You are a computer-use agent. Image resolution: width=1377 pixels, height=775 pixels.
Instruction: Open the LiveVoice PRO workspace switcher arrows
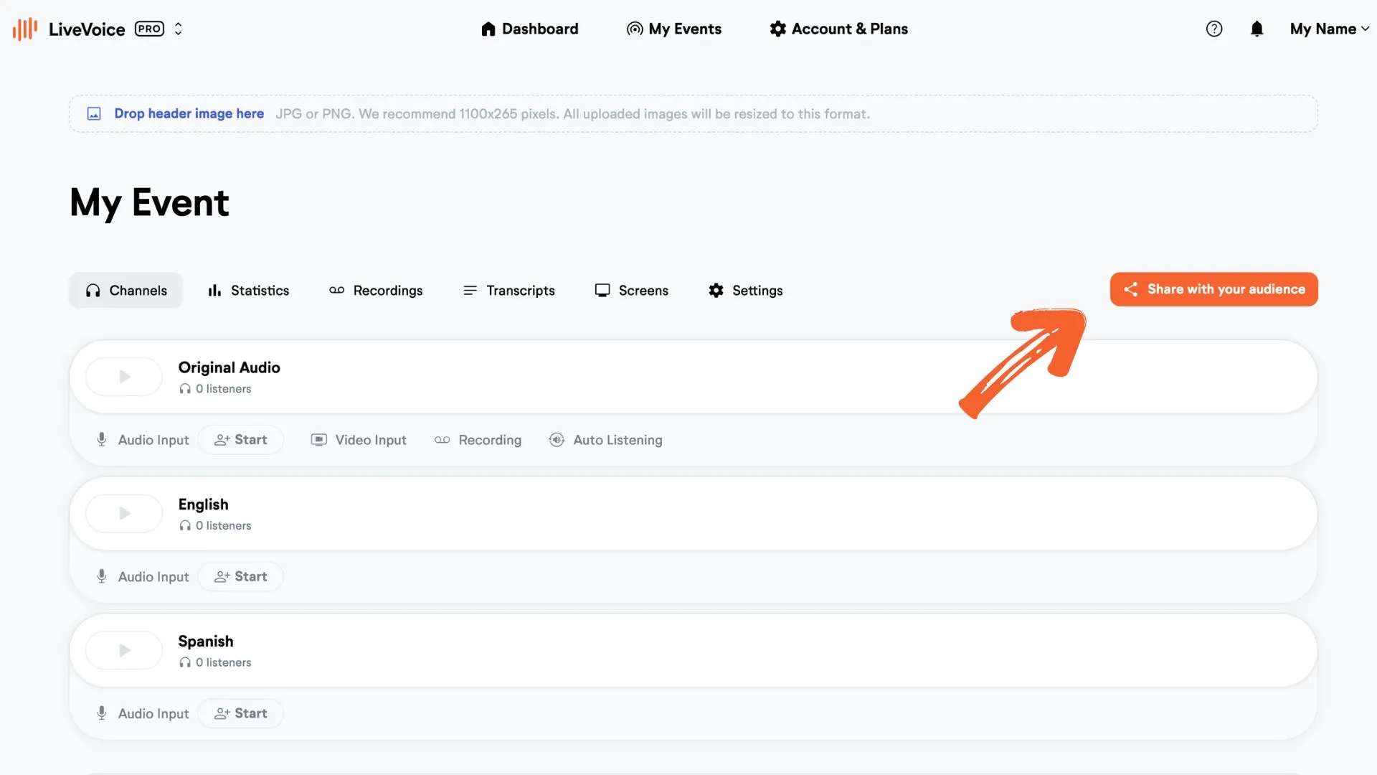(x=178, y=29)
